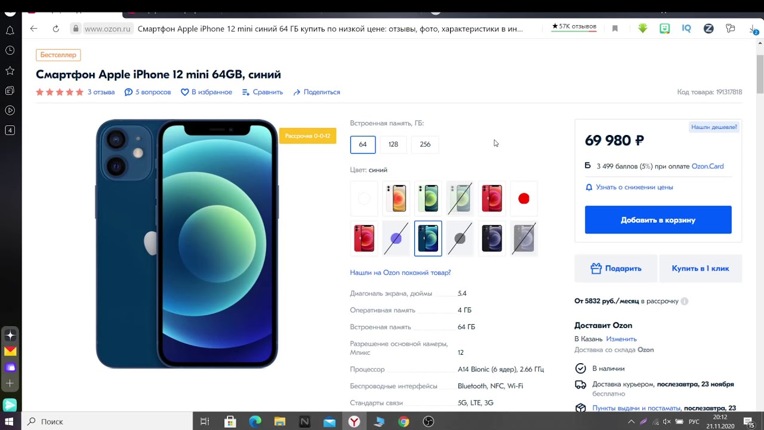Reload the Ozon page
The width and height of the screenshot is (764, 430).
pyautogui.click(x=56, y=29)
